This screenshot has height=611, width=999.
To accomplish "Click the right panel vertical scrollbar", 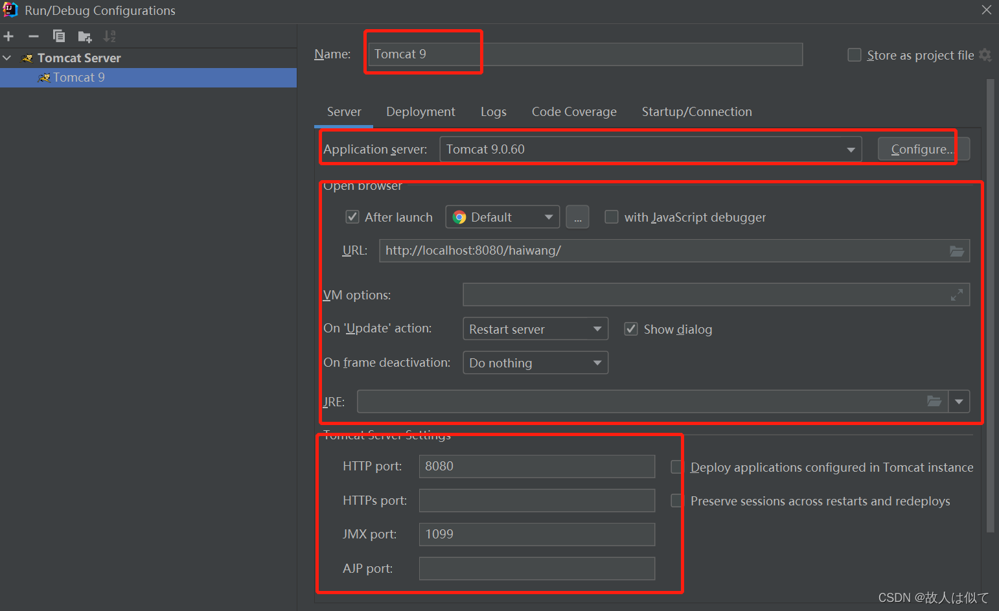I will (x=990, y=305).
